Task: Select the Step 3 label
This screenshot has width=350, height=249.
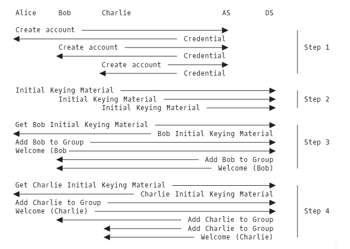Action: point(317,142)
